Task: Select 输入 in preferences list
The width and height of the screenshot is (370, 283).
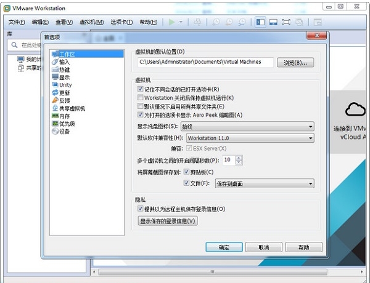Action: pyautogui.click(x=61, y=62)
